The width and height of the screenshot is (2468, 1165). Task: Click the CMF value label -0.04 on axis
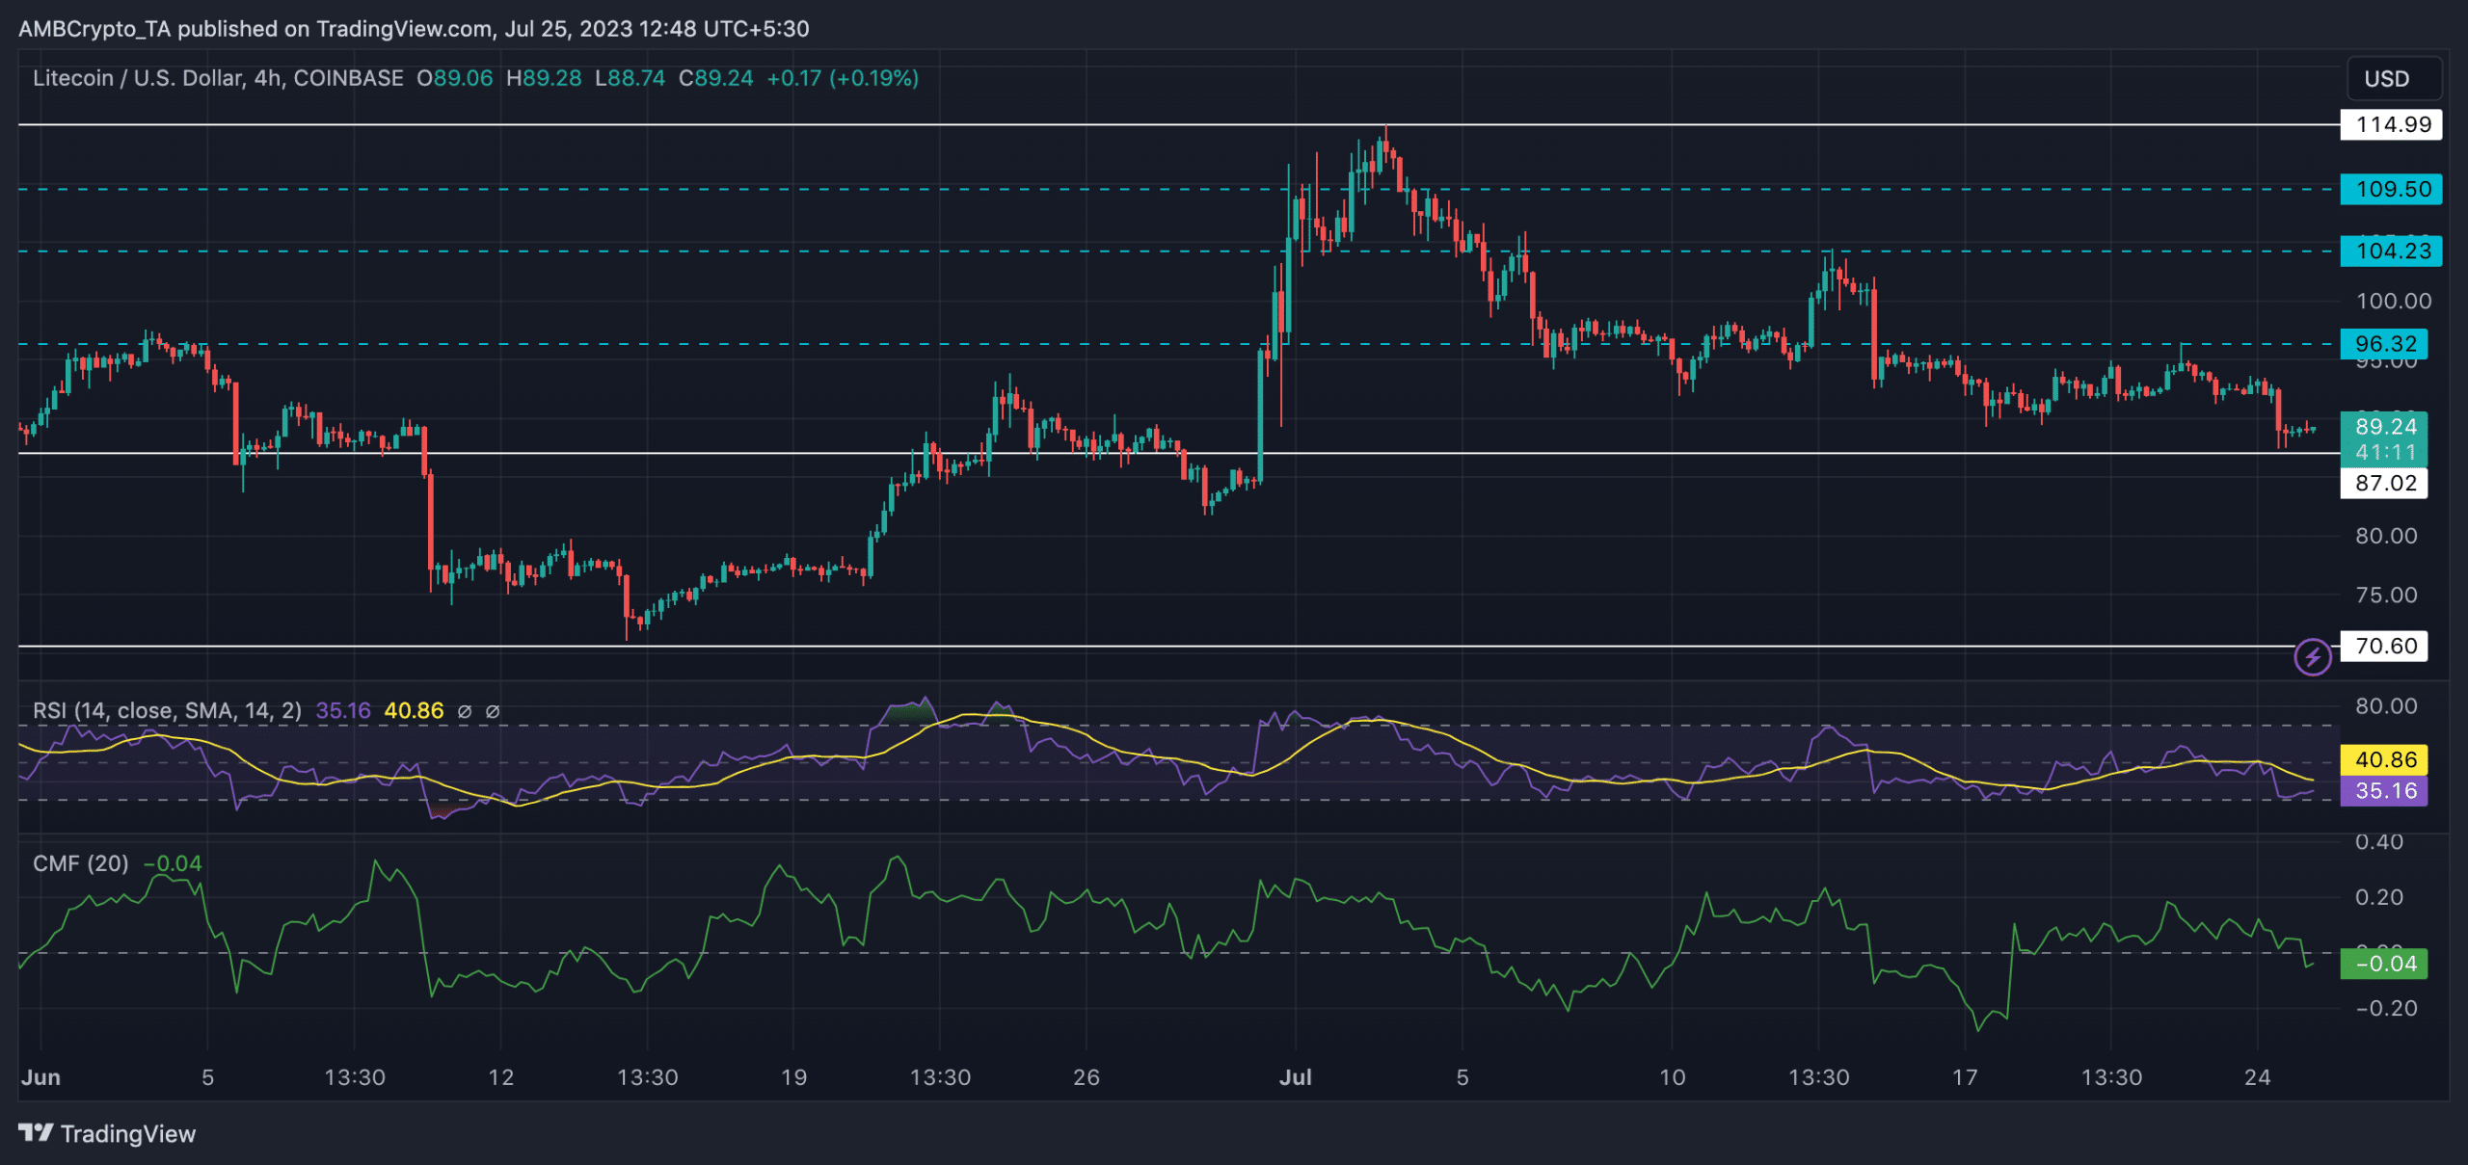[x=2384, y=964]
